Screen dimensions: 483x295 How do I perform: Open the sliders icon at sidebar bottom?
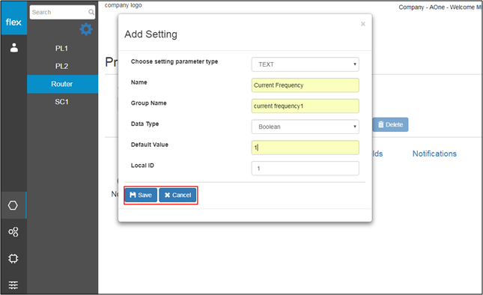pyautogui.click(x=13, y=285)
